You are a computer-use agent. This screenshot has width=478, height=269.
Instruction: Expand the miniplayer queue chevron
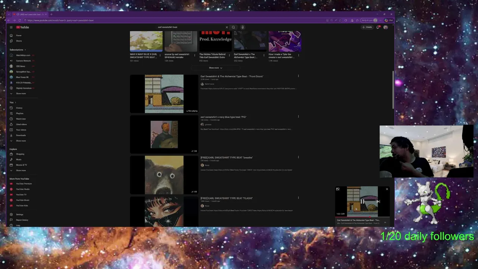point(385,222)
